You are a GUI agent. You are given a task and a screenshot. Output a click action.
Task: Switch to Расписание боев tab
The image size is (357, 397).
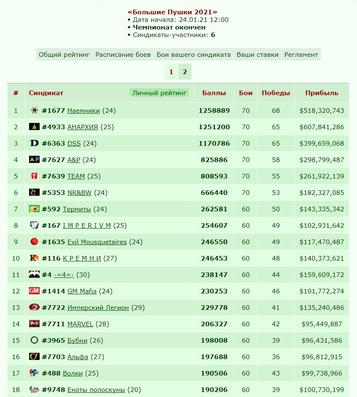click(x=123, y=54)
